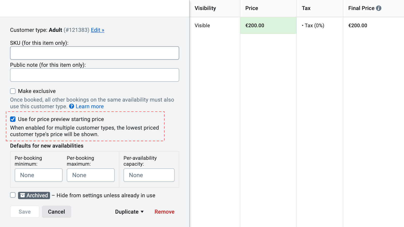Click the Visibility column header
The width and height of the screenshot is (404, 227).
[x=205, y=8]
